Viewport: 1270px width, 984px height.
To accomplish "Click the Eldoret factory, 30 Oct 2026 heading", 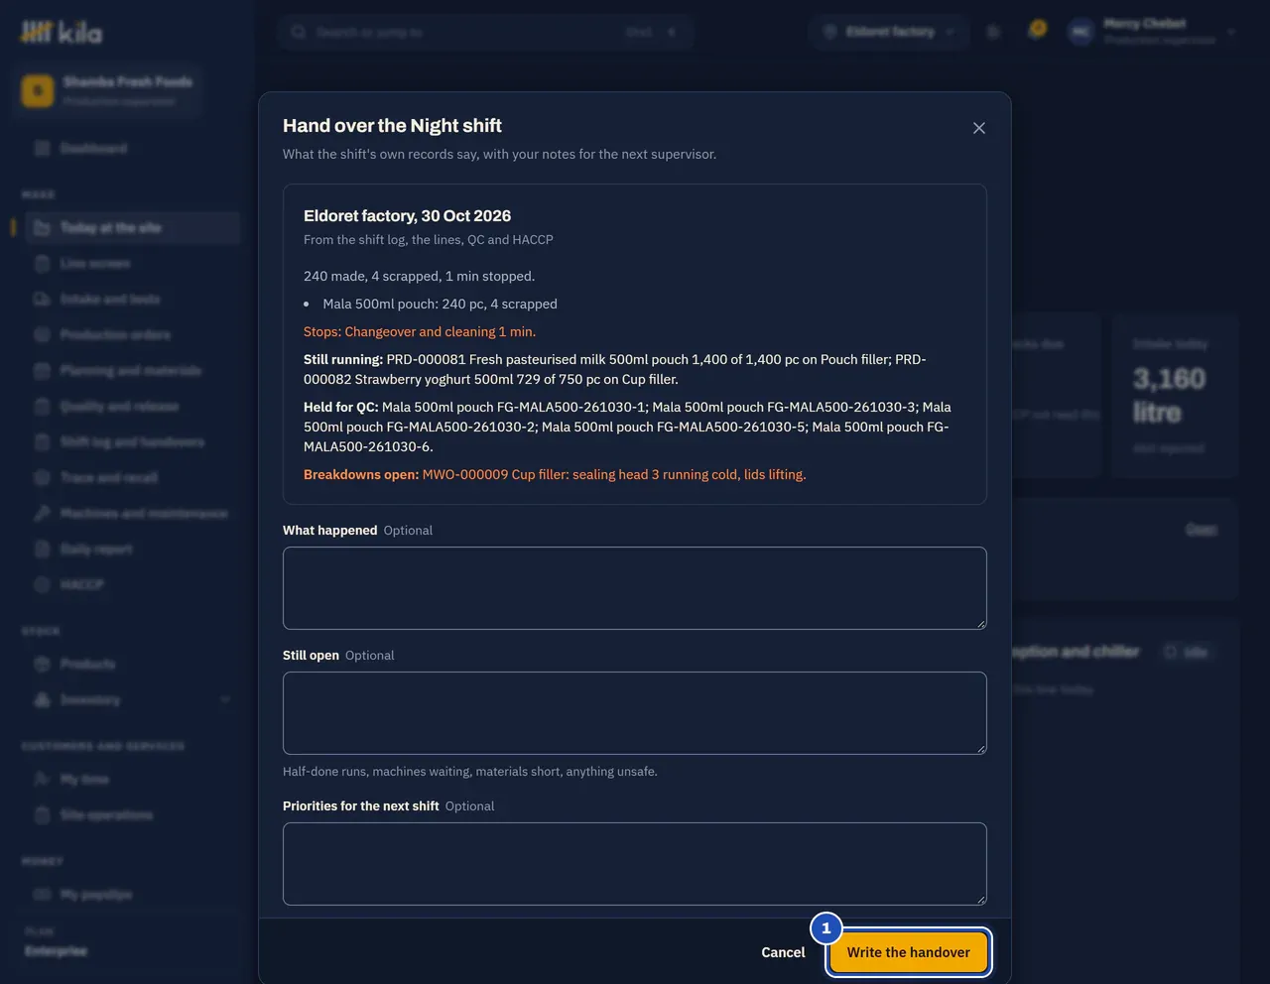I will [407, 216].
